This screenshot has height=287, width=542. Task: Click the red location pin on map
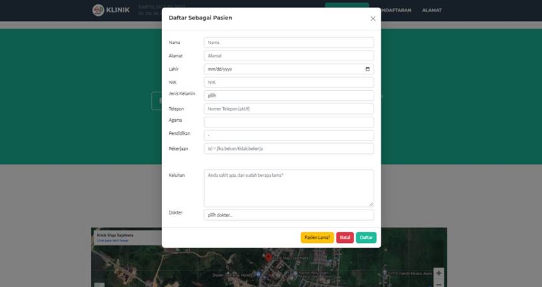[268, 257]
